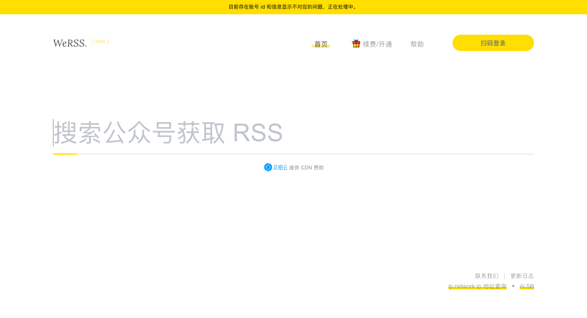Image resolution: width=587 pixels, height=318 pixels.
Task: View the 更新日志 changelog
Action: click(x=522, y=276)
